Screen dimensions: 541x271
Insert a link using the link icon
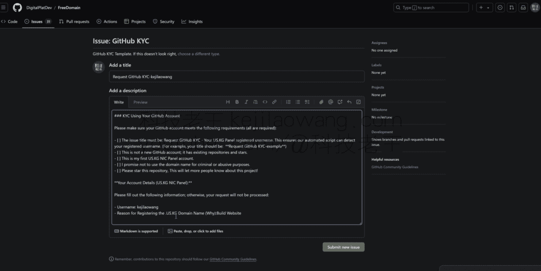coord(275,102)
